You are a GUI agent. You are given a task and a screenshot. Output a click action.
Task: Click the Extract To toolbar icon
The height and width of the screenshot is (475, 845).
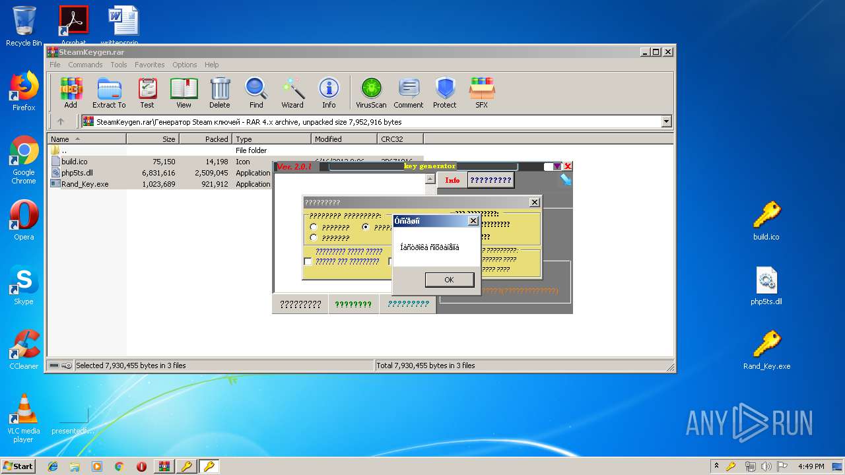pyautogui.click(x=109, y=93)
